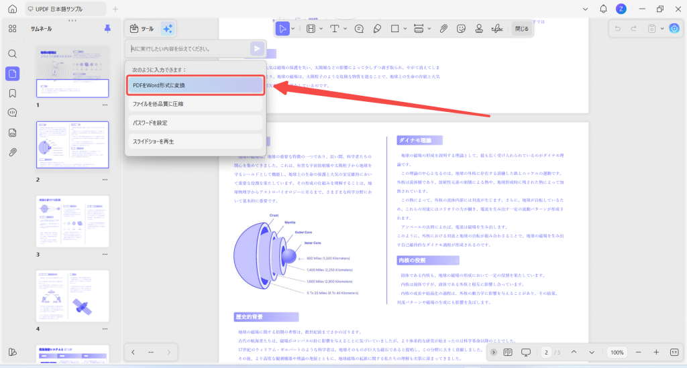
Task: Select the attachment paperclip tool in toolbar
Action: (x=443, y=29)
